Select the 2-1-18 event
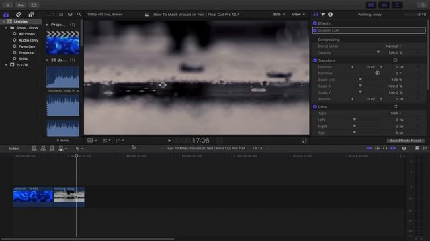 [x=22, y=65]
